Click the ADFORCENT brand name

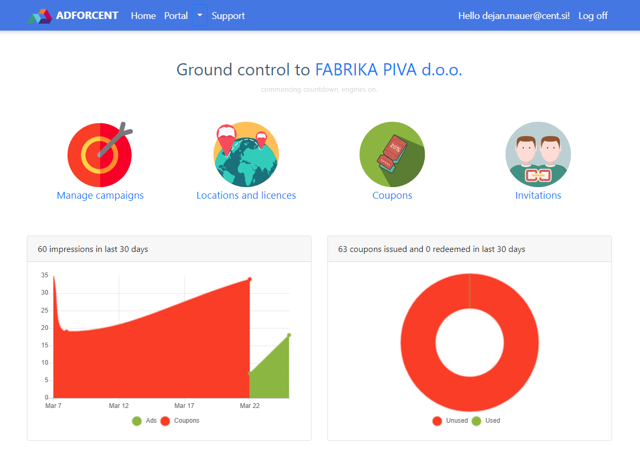pyautogui.click(x=87, y=15)
